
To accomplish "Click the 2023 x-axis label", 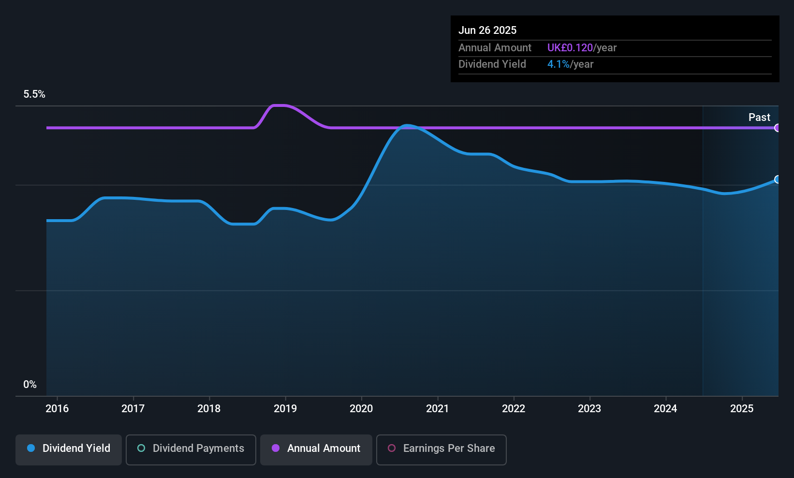I will (x=589, y=408).
